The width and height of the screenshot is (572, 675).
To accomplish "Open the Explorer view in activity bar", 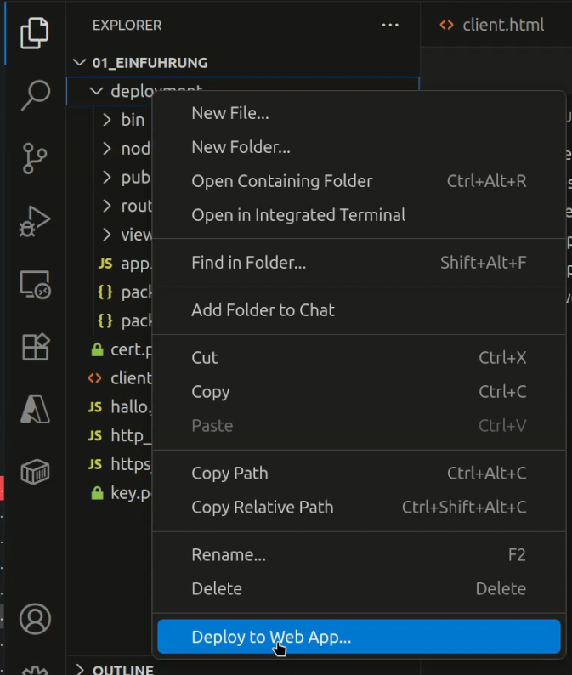I will (x=35, y=32).
